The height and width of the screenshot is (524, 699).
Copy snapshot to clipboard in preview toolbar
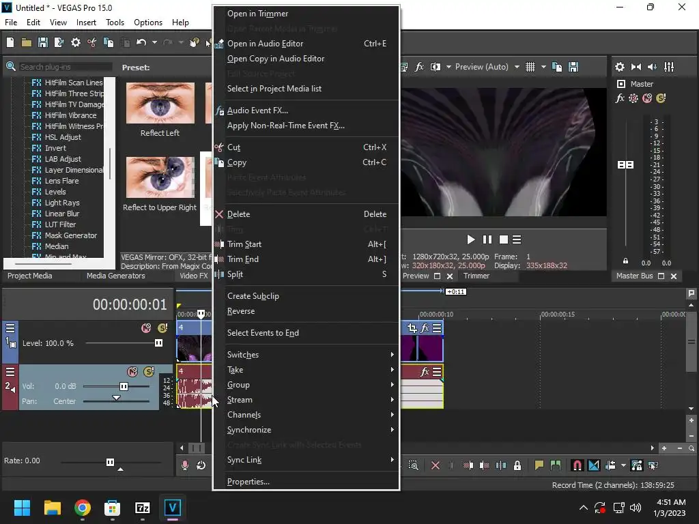pyautogui.click(x=557, y=67)
